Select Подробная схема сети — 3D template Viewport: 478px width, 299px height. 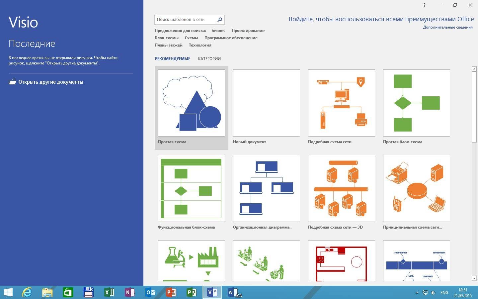pyautogui.click(x=342, y=193)
